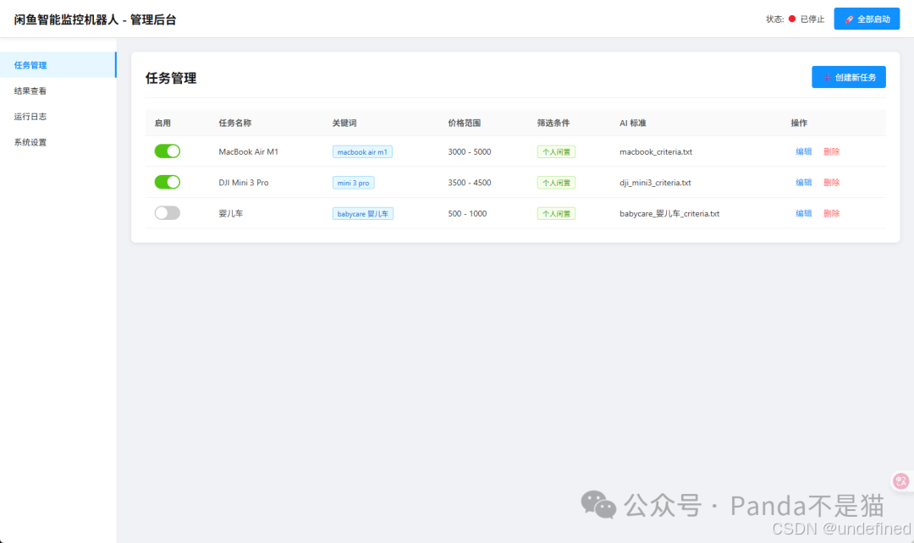
Task: Open 系统设置 in the sidebar
Action: click(x=58, y=141)
